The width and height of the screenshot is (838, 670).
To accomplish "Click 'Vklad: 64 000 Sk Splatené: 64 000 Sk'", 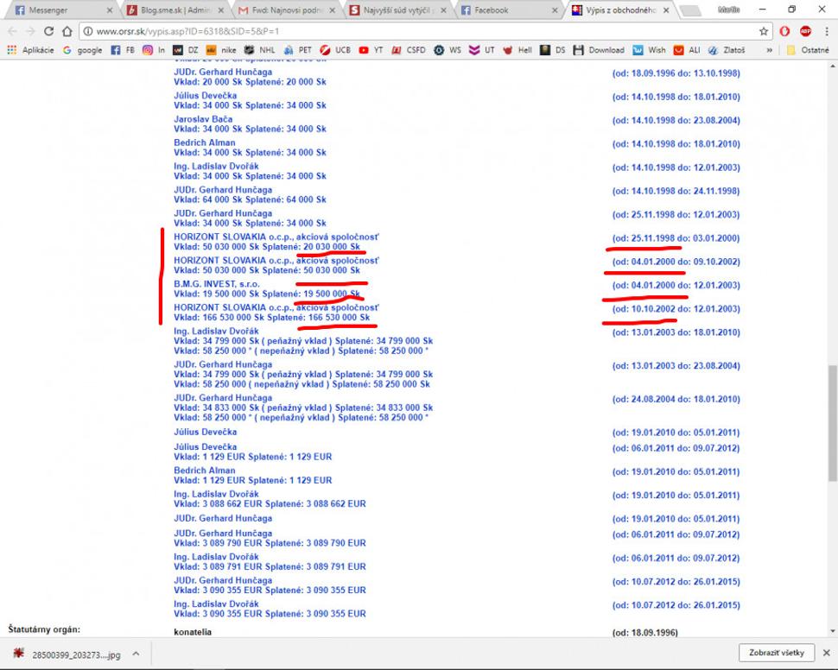I will click(x=251, y=199).
